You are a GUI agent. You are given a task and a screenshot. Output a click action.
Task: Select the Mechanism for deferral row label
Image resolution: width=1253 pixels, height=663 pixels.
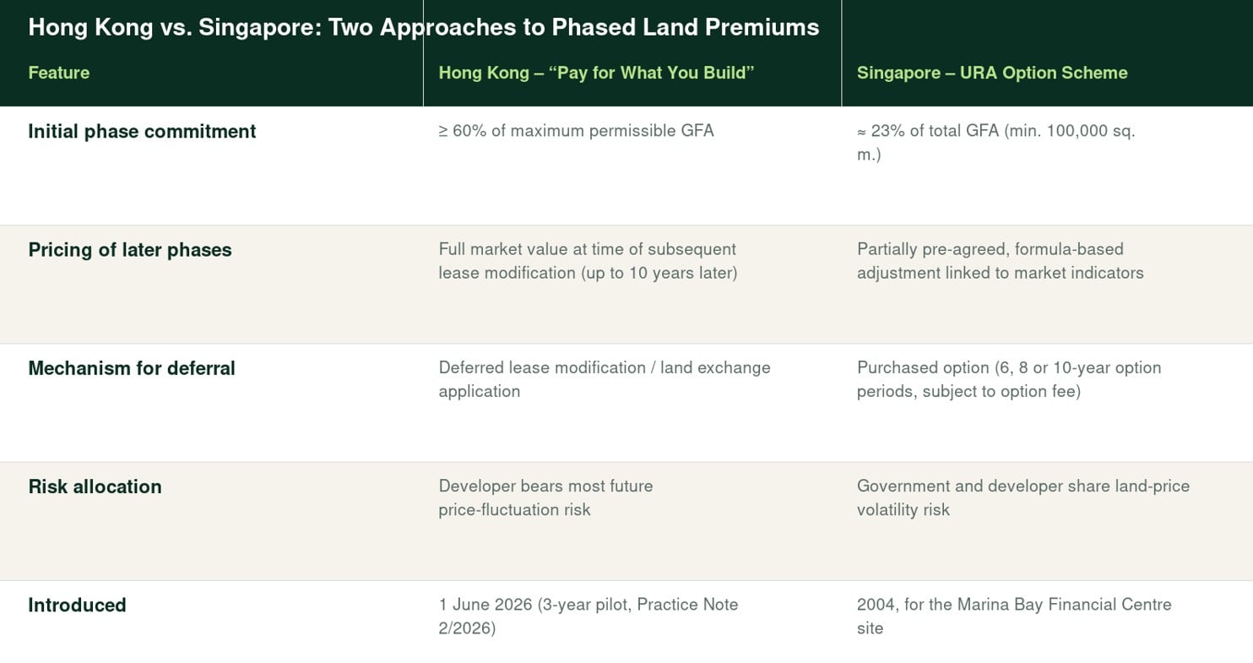[132, 368]
